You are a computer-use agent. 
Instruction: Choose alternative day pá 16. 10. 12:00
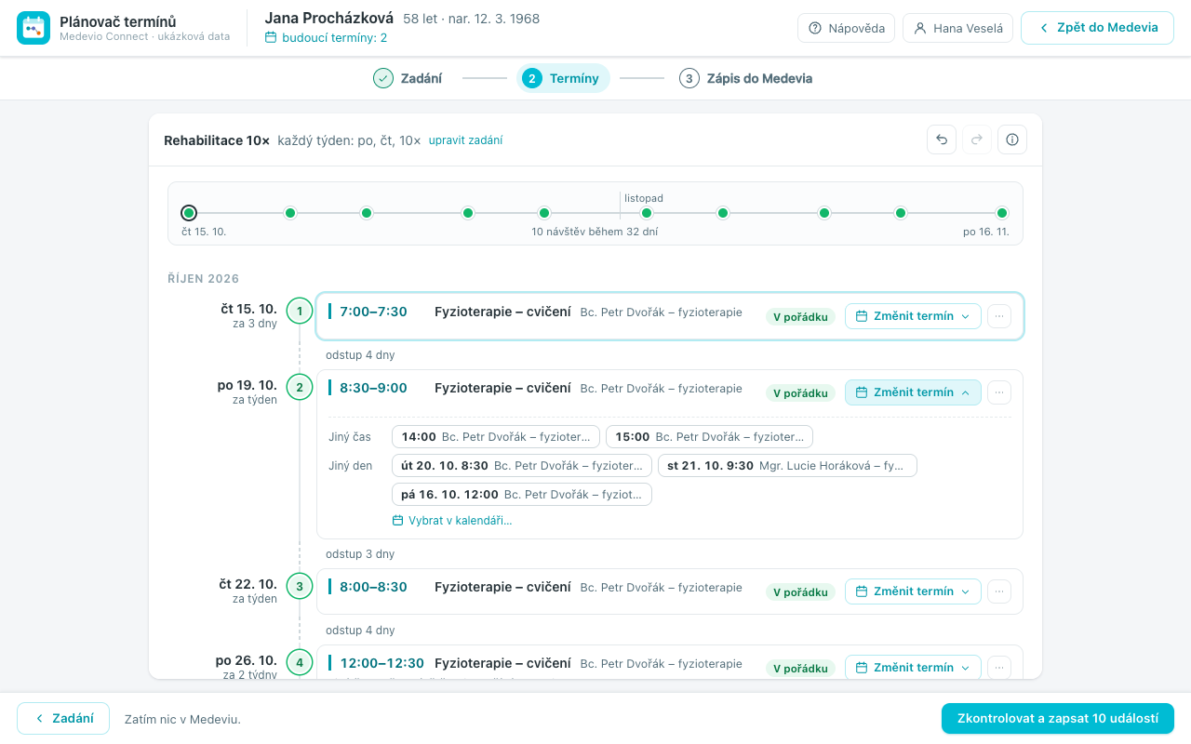pos(522,495)
